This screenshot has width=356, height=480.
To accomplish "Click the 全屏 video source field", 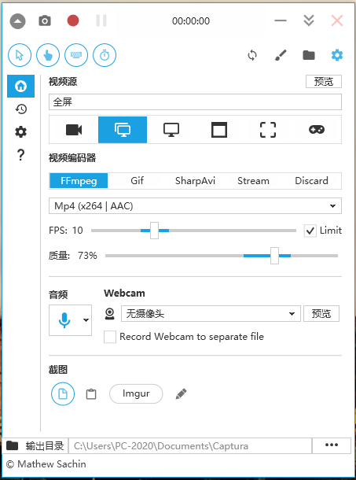I will click(195, 102).
